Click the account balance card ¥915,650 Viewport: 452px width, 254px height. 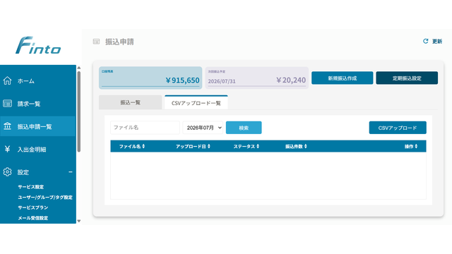150,78
